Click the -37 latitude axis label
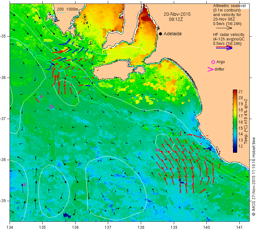This screenshot has height=231, width=256. coord(4,118)
